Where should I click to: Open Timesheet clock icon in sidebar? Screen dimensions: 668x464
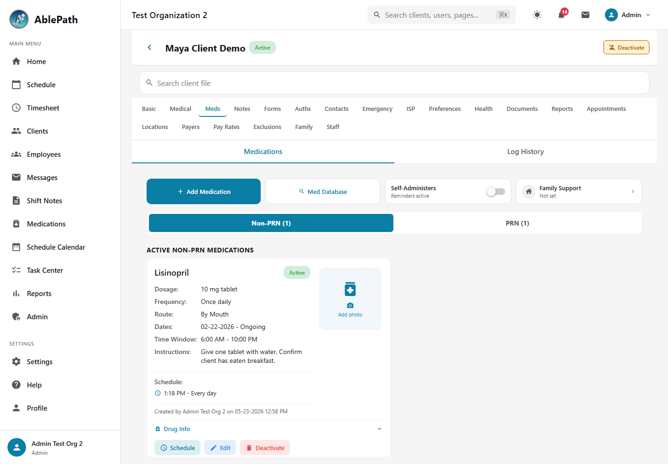[16, 108]
